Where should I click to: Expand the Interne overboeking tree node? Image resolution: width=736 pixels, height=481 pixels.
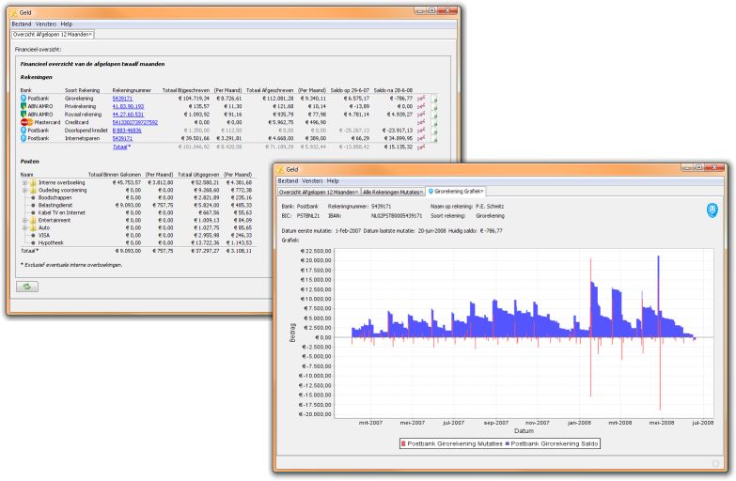(x=24, y=182)
